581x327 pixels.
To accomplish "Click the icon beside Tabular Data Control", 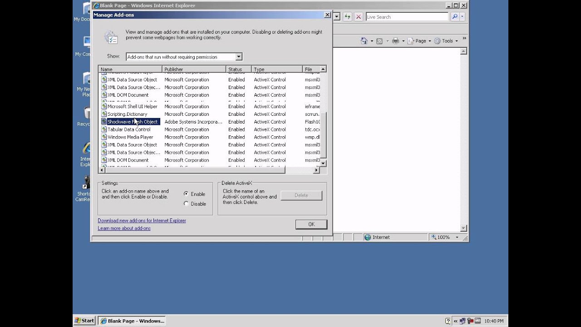I will pyautogui.click(x=104, y=129).
